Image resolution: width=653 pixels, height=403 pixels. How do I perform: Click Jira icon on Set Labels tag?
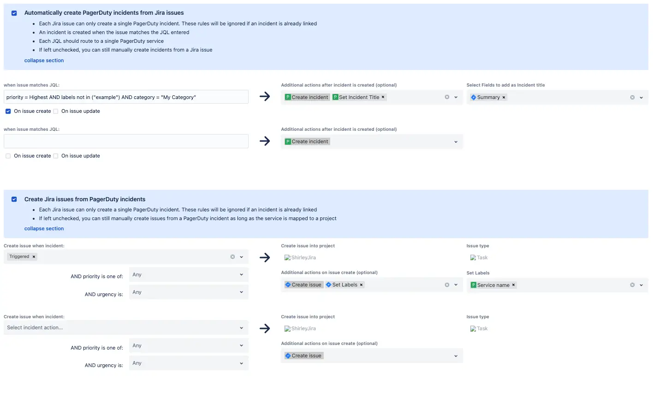[329, 285]
